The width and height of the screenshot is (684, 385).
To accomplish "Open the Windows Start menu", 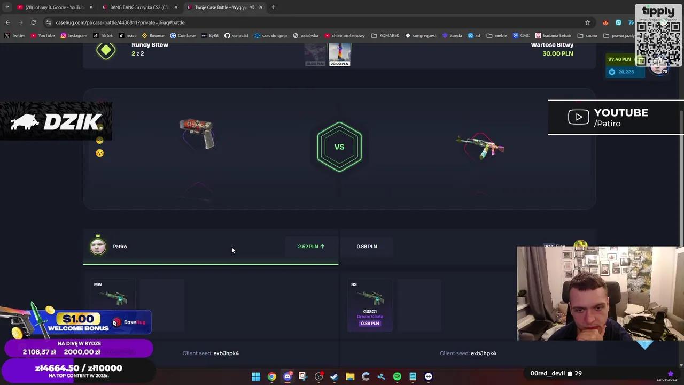I will 256,376.
